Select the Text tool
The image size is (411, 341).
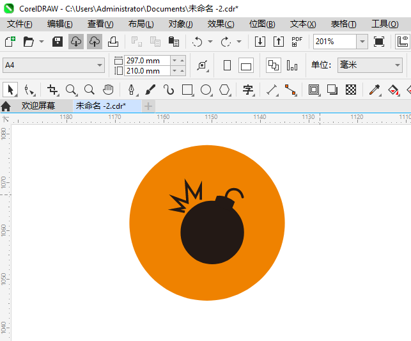[248, 90]
